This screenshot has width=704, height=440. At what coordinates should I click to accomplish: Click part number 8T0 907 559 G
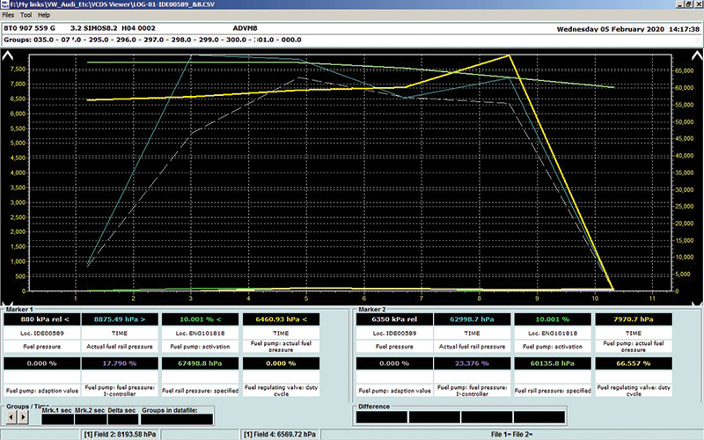point(30,28)
